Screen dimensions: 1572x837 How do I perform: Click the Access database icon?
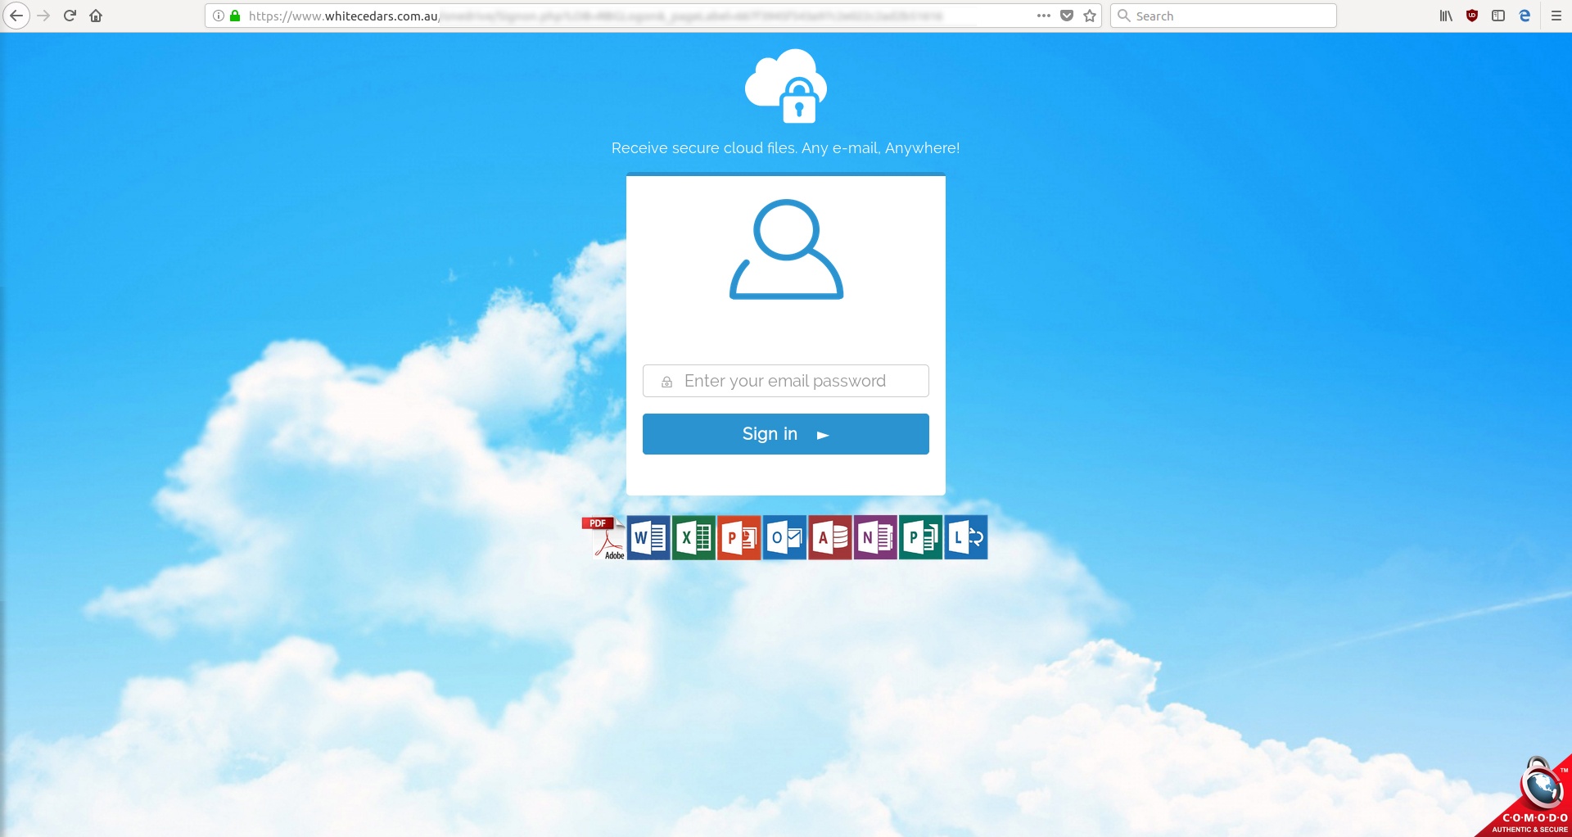coord(830,538)
